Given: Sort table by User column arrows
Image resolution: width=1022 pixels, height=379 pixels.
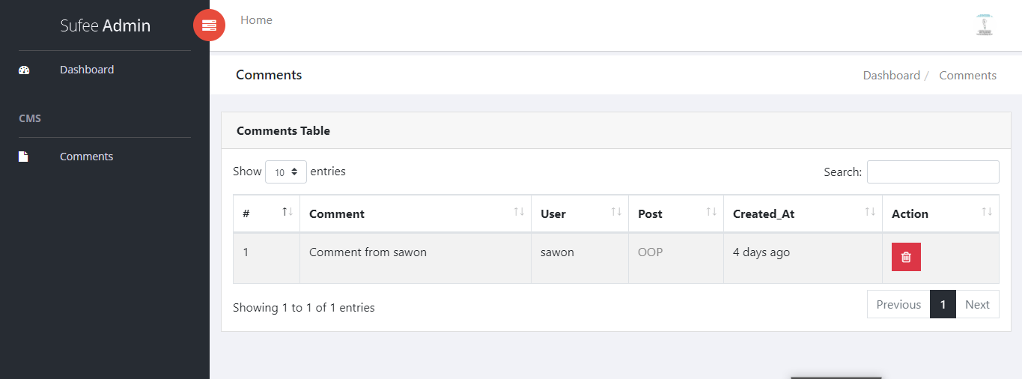Looking at the screenshot, I should pos(616,213).
